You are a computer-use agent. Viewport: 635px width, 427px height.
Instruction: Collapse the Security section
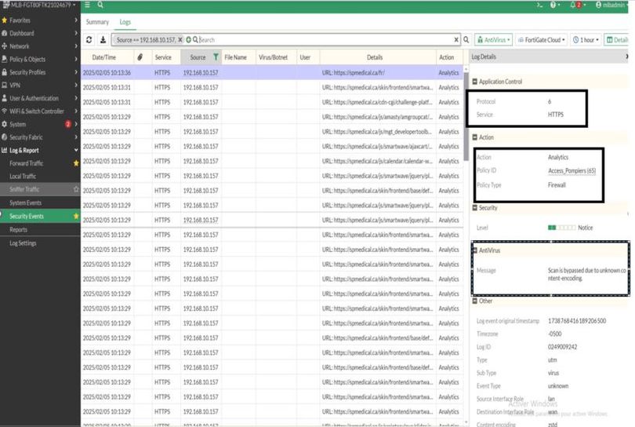(x=475, y=208)
